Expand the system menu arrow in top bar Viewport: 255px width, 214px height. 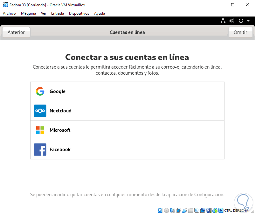(248, 21)
